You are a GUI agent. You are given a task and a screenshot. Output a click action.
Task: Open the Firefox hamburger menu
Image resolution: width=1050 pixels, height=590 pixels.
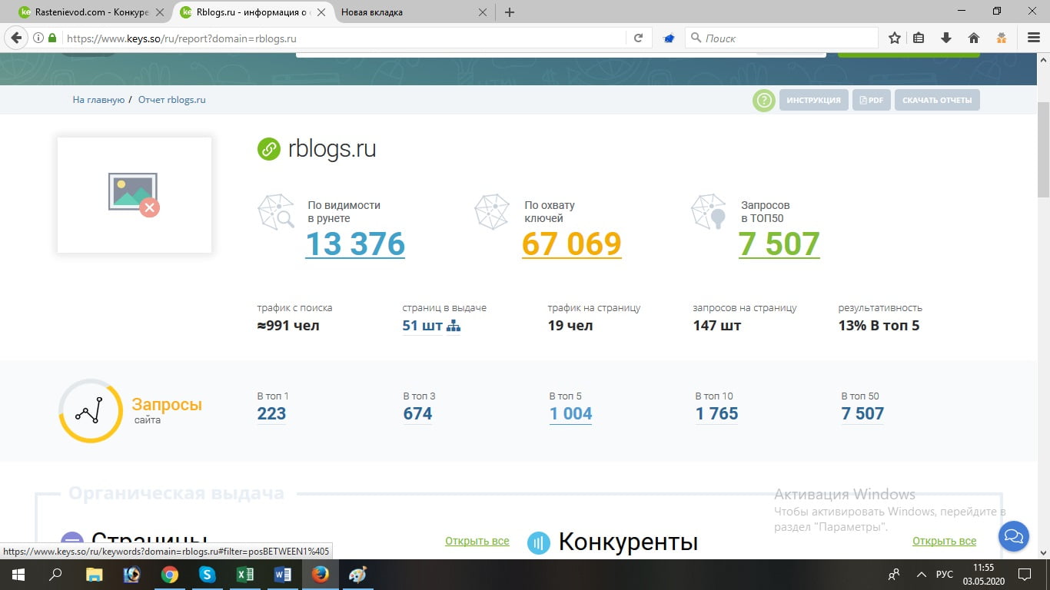click(1034, 38)
